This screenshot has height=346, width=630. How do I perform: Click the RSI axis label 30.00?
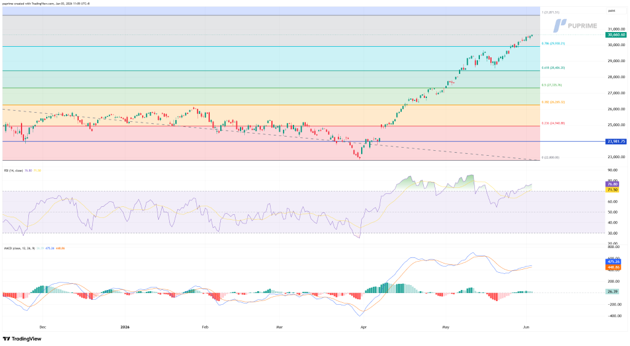coord(612,233)
